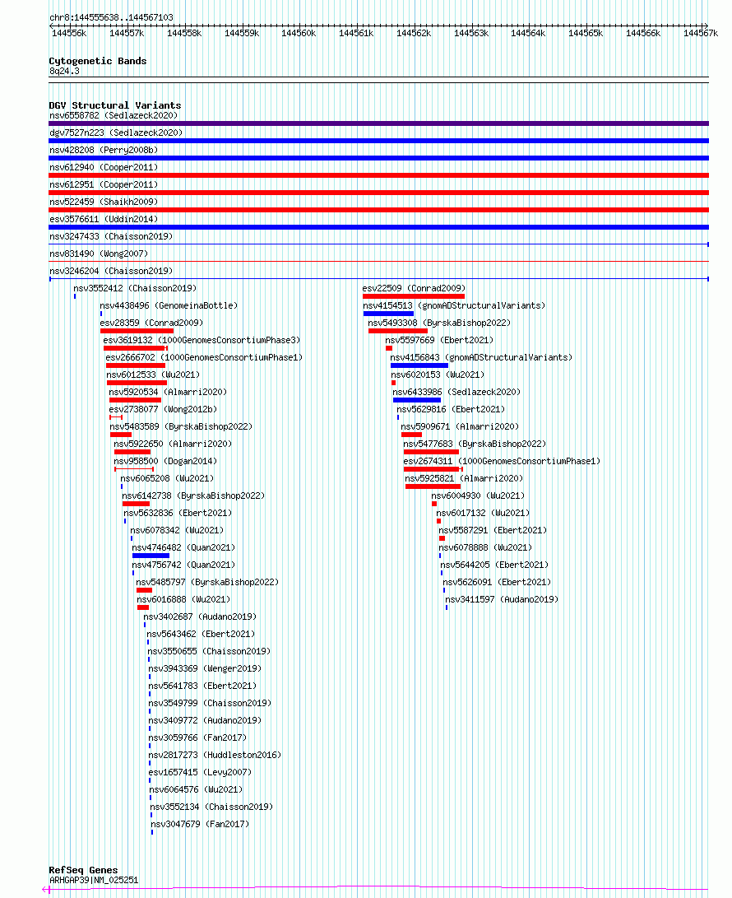Select nsv831490 (Wong2007) variant label

pyautogui.click(x=99, y=254)
